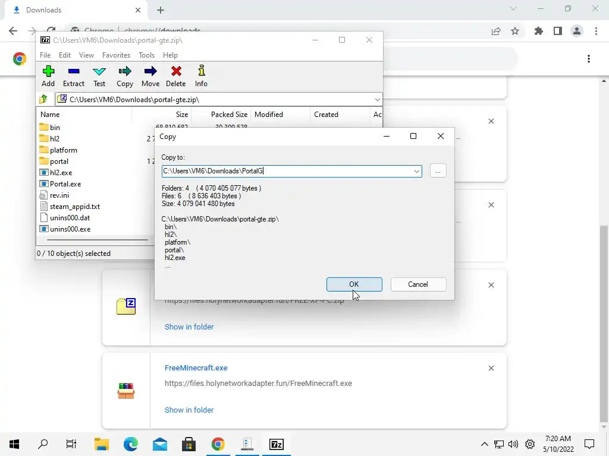Share this page icon in Chrome
The width and height of the screenshot is (609, 456).
coord(495,31)
